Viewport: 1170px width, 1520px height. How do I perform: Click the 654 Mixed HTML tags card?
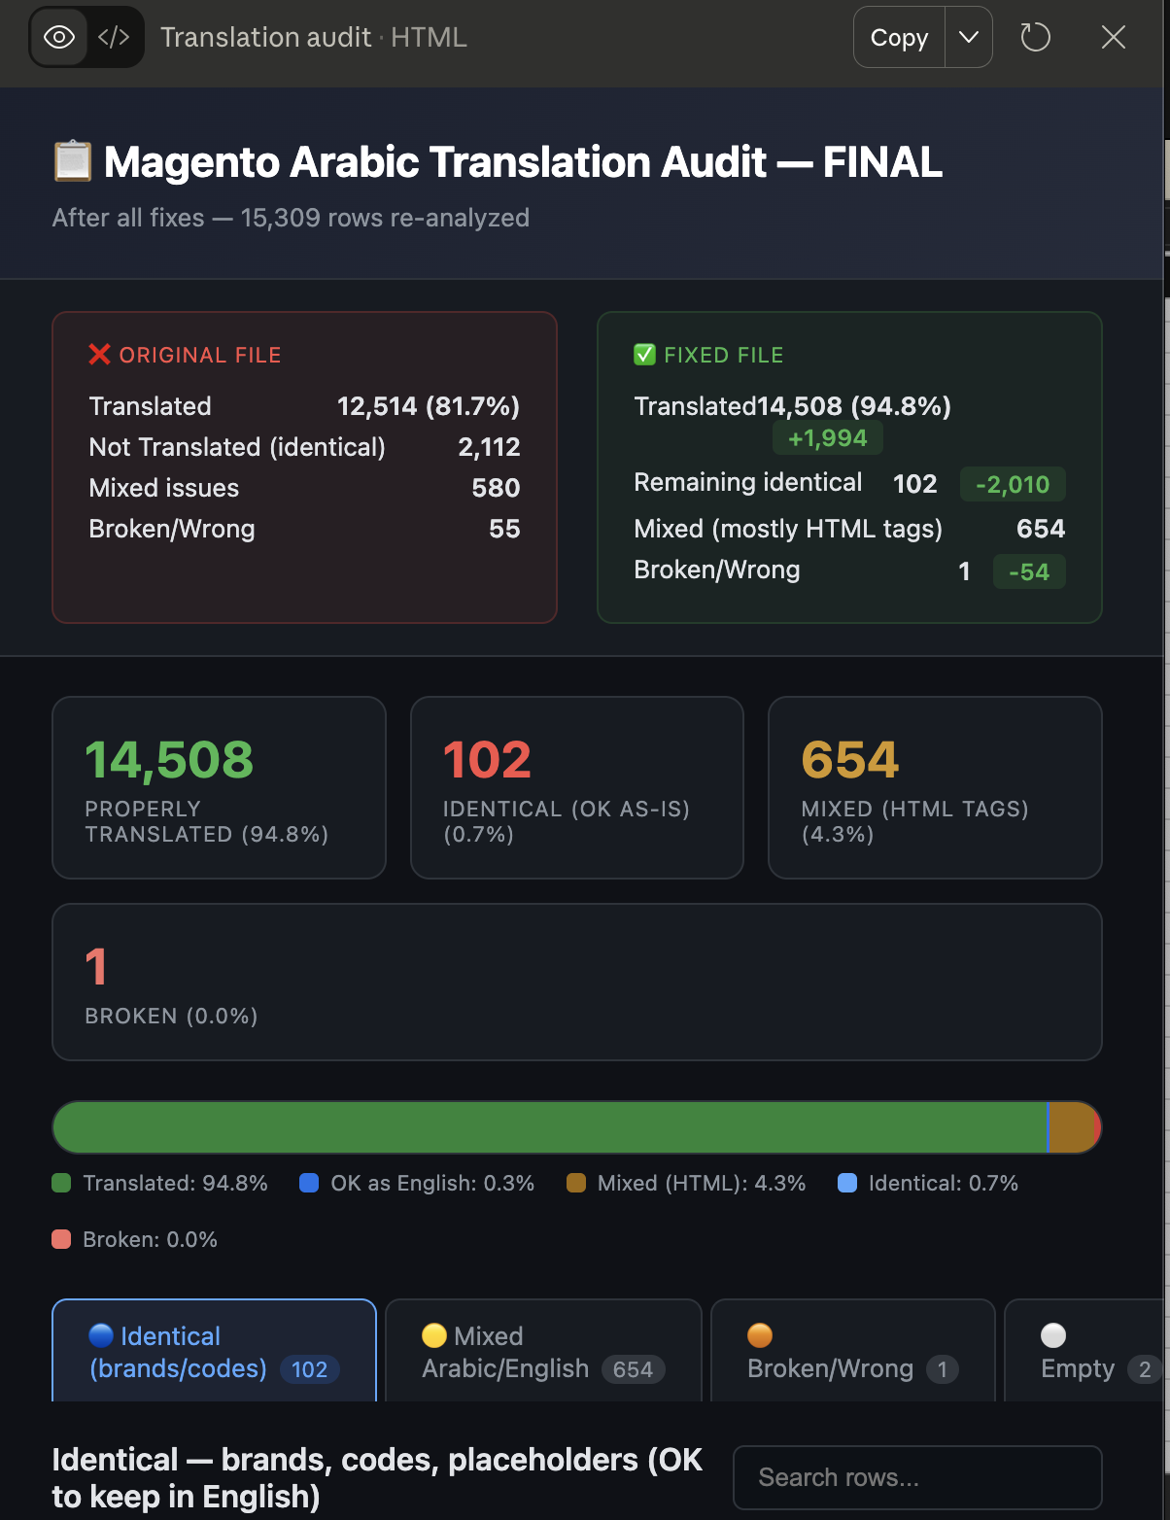(934, 787)
